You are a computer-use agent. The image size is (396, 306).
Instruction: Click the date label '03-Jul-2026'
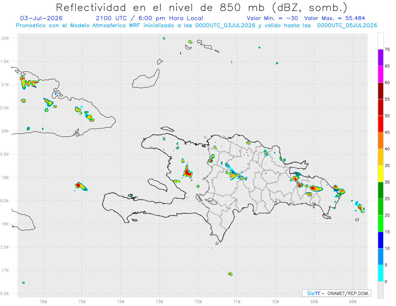coord(41,18)
